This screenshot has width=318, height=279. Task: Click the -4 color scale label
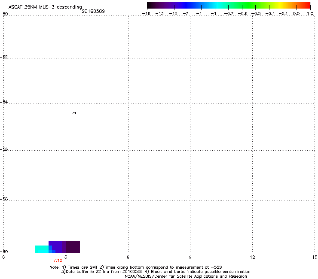click(199, 14)
